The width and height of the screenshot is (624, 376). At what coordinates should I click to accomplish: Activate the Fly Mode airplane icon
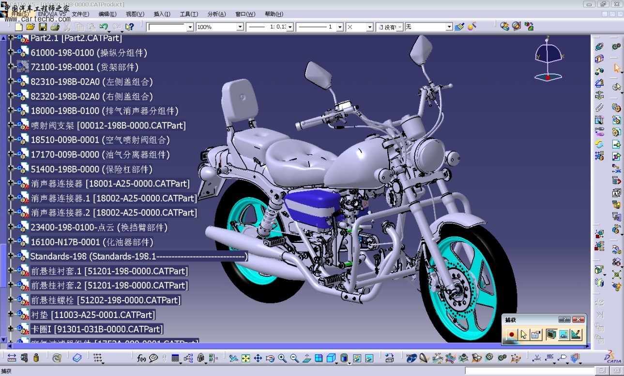[x=233, y=358]
